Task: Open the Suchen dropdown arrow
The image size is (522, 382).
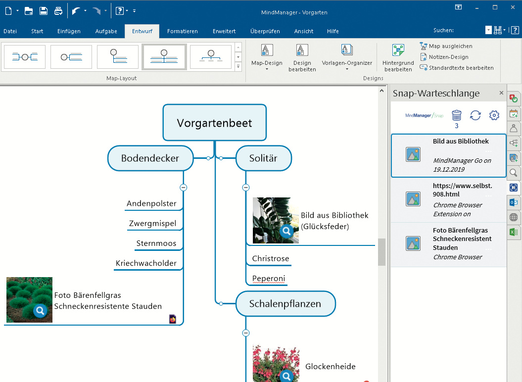Action: coord(488,30)
